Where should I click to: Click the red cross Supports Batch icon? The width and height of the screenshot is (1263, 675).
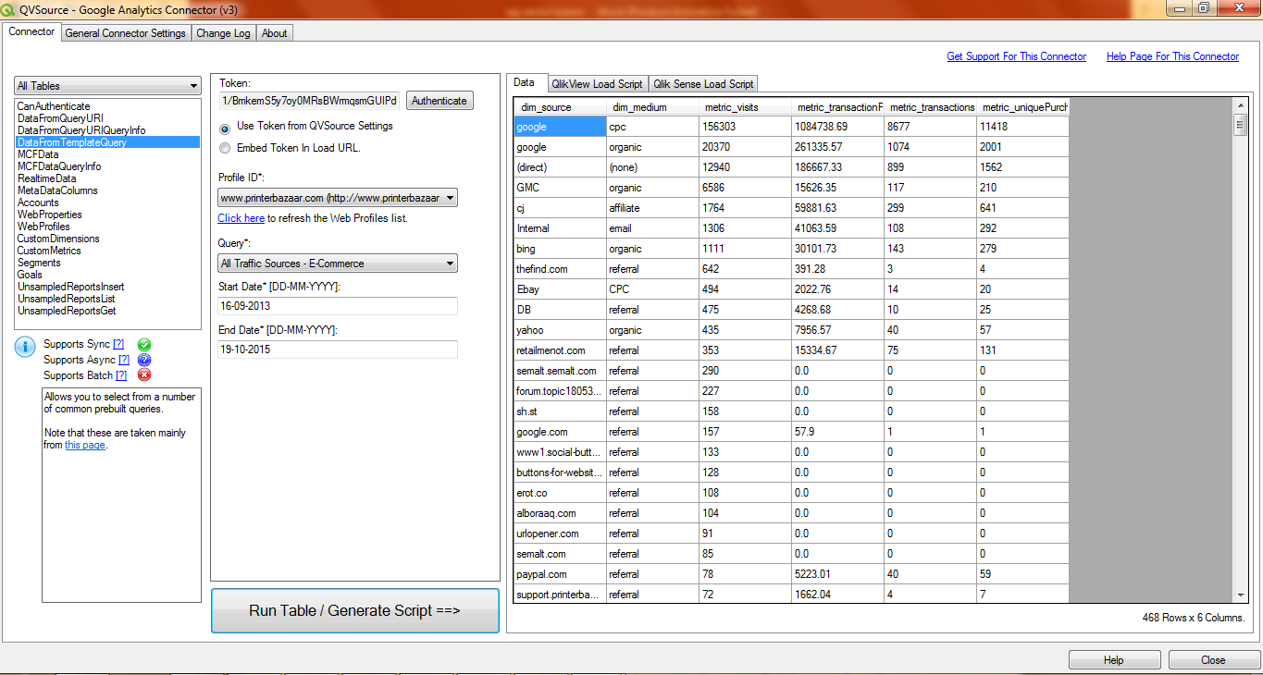[144, 375]
